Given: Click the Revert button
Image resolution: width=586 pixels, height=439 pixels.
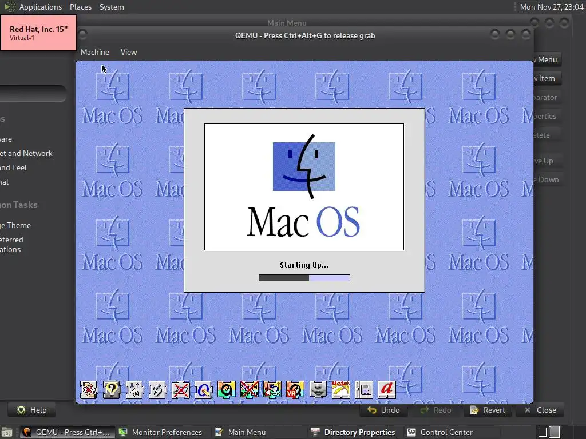Looking at the screenshot, I should point(488,410).
